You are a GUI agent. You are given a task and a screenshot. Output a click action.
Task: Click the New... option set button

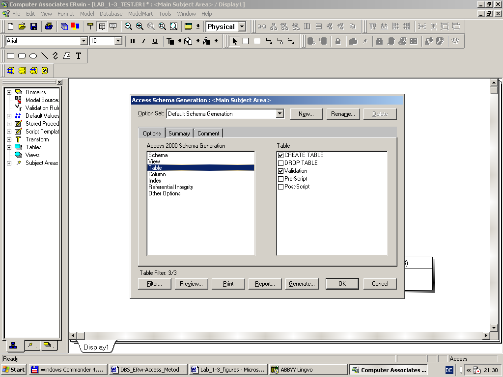point(306,114)
